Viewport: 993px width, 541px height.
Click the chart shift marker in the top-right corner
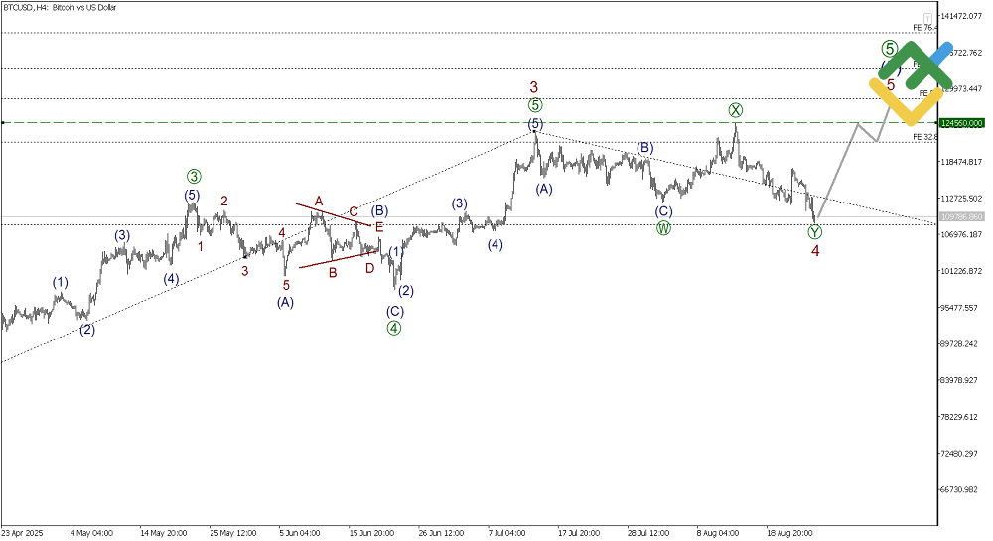pos(927,18)
